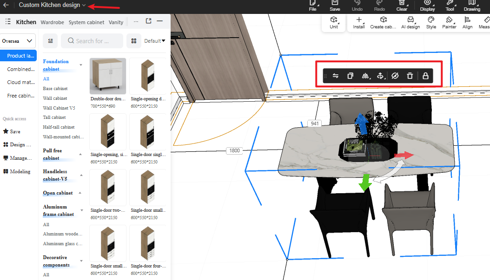Switch to the Wardrobe tab
Screen dimensions: 490x280
[52, 22]
